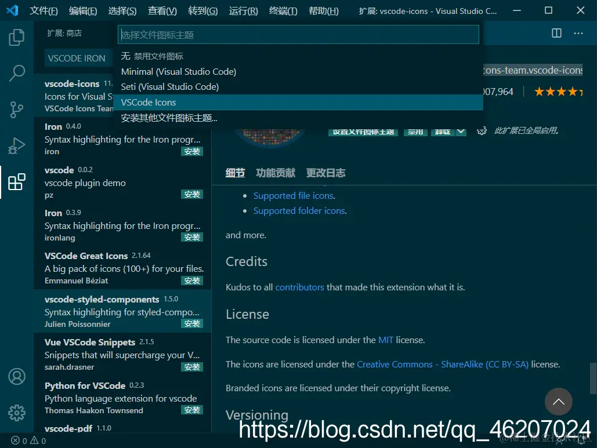Select vscode-icons extension in list
597x448 pixels.
(x=74, y=96)
